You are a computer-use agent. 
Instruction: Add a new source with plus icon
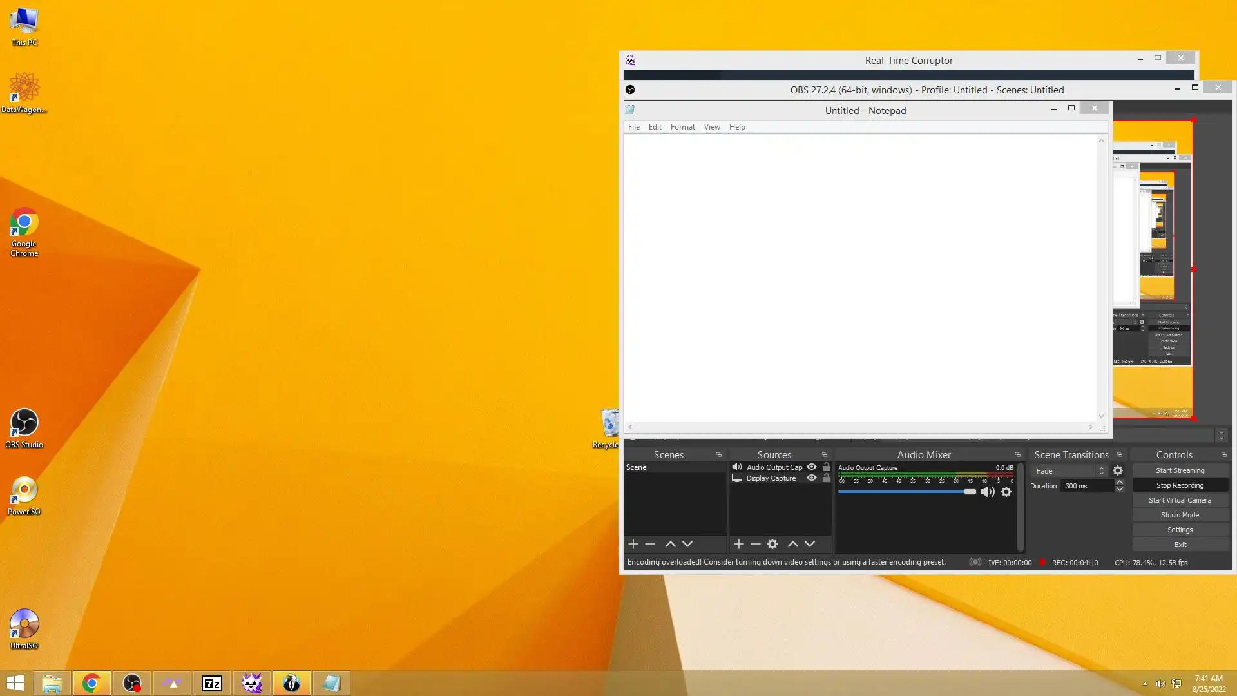(x=738, y=544)
